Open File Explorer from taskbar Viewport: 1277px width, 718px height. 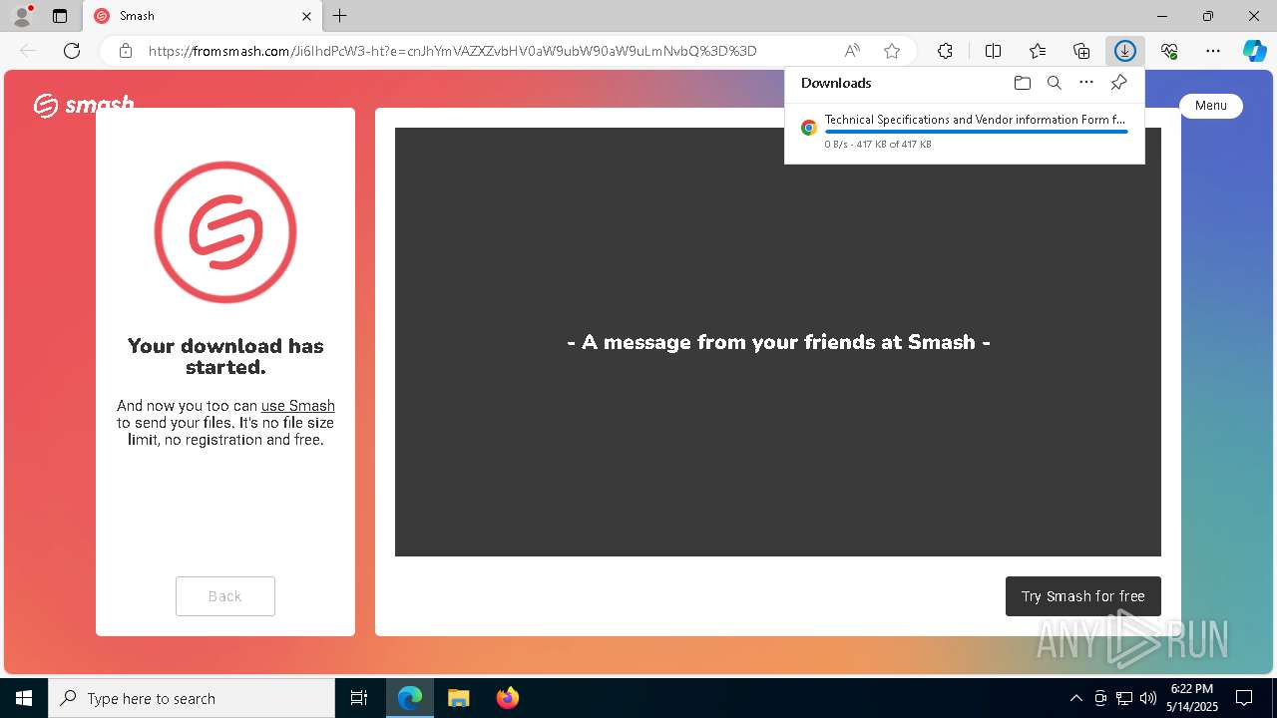(x=458, y=698)
